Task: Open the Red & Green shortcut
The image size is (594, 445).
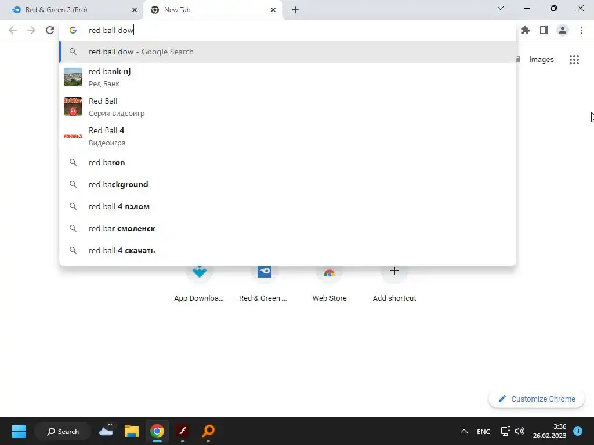Action: 264,284
